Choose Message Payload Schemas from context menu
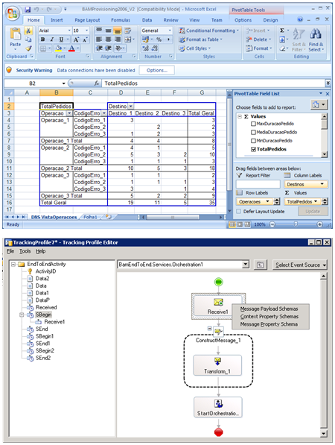The image size is (335, 445). (x=269, y=309)
